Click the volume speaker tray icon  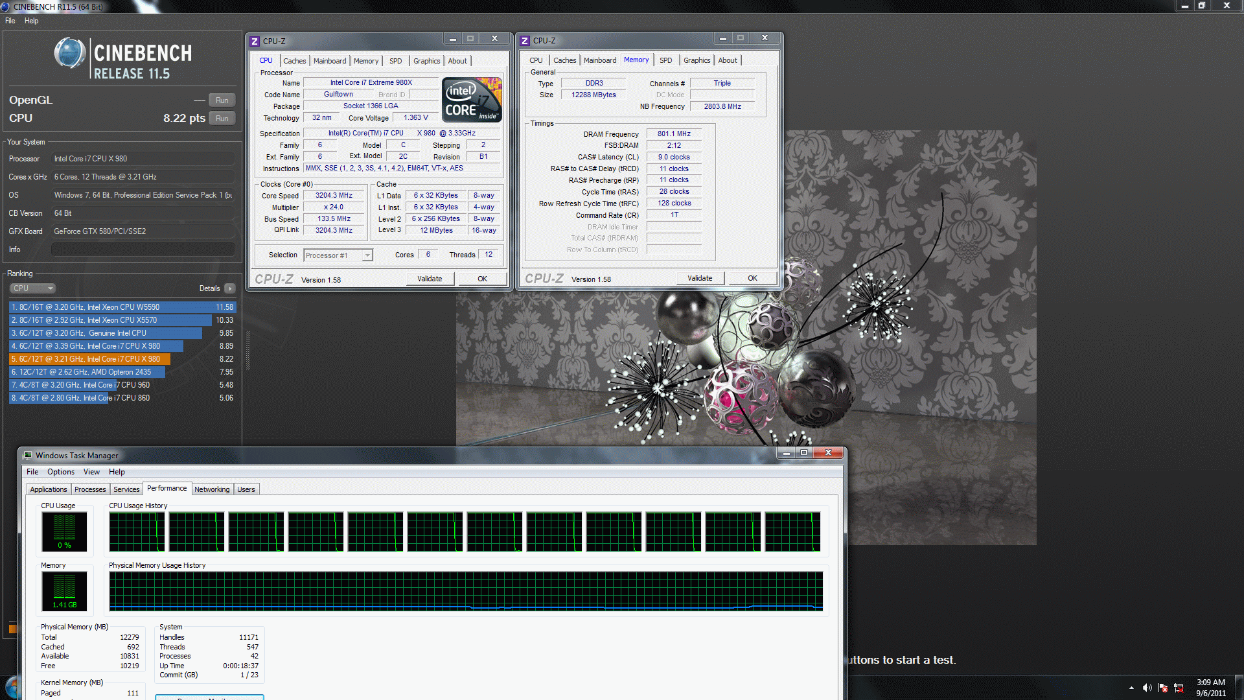pyautogui.click(x=1147, y=688)
